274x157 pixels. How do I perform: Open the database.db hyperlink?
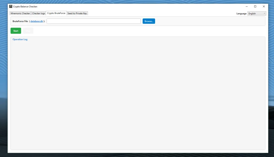point(37,21)
